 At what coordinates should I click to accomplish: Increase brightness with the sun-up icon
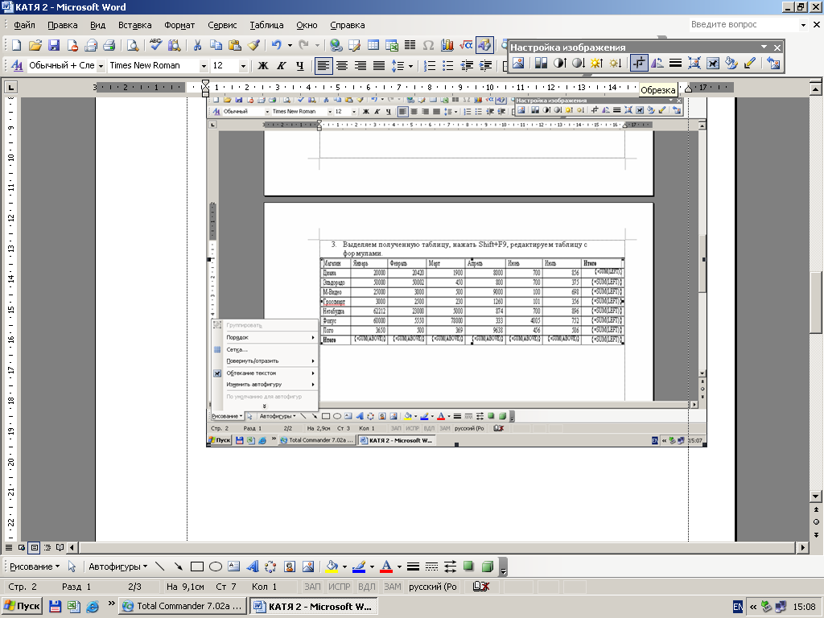596,63
